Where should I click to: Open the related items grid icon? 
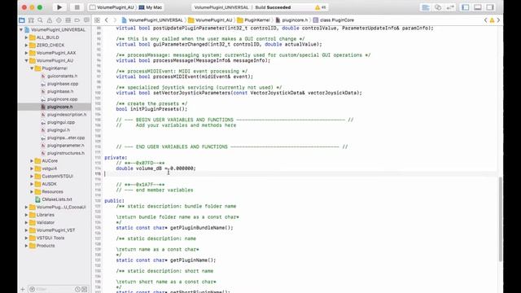pos(97,20)
